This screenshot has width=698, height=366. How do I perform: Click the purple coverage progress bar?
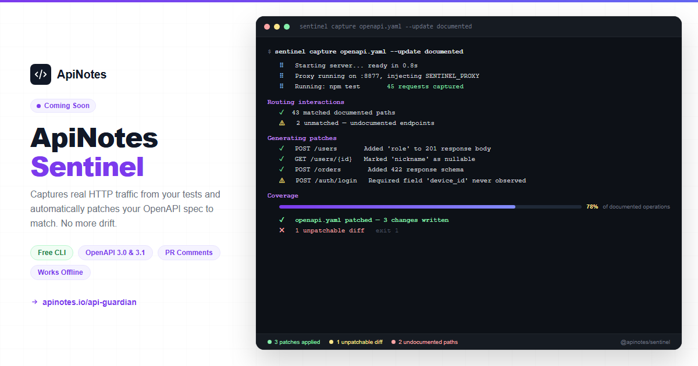pyautogui.click(x=397, y=207)
